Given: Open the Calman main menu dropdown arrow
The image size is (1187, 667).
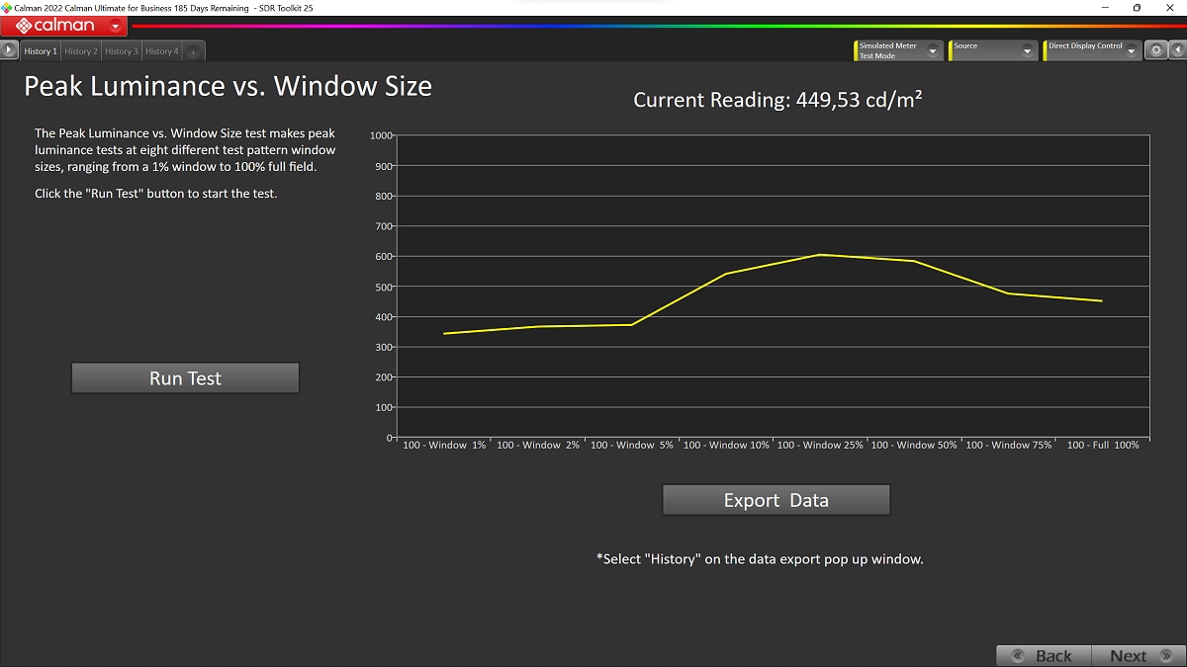Looking at the screenshot, I should 117,27.
